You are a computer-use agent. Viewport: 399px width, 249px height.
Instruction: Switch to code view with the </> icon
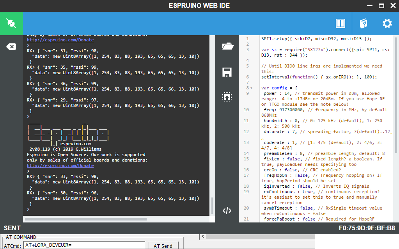pos(227,211)
